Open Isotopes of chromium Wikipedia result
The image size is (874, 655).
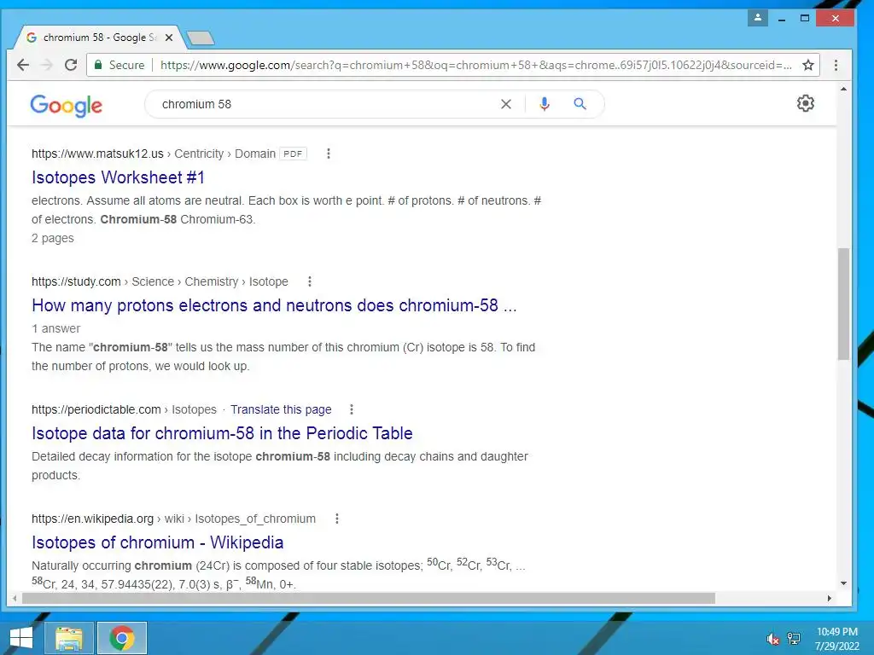158,542
